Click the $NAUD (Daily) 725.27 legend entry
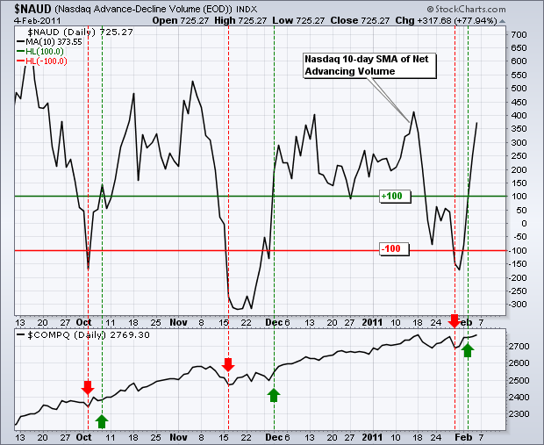This screenshot has height=445, width=544. pyautogui.click(x=80, y=32)
